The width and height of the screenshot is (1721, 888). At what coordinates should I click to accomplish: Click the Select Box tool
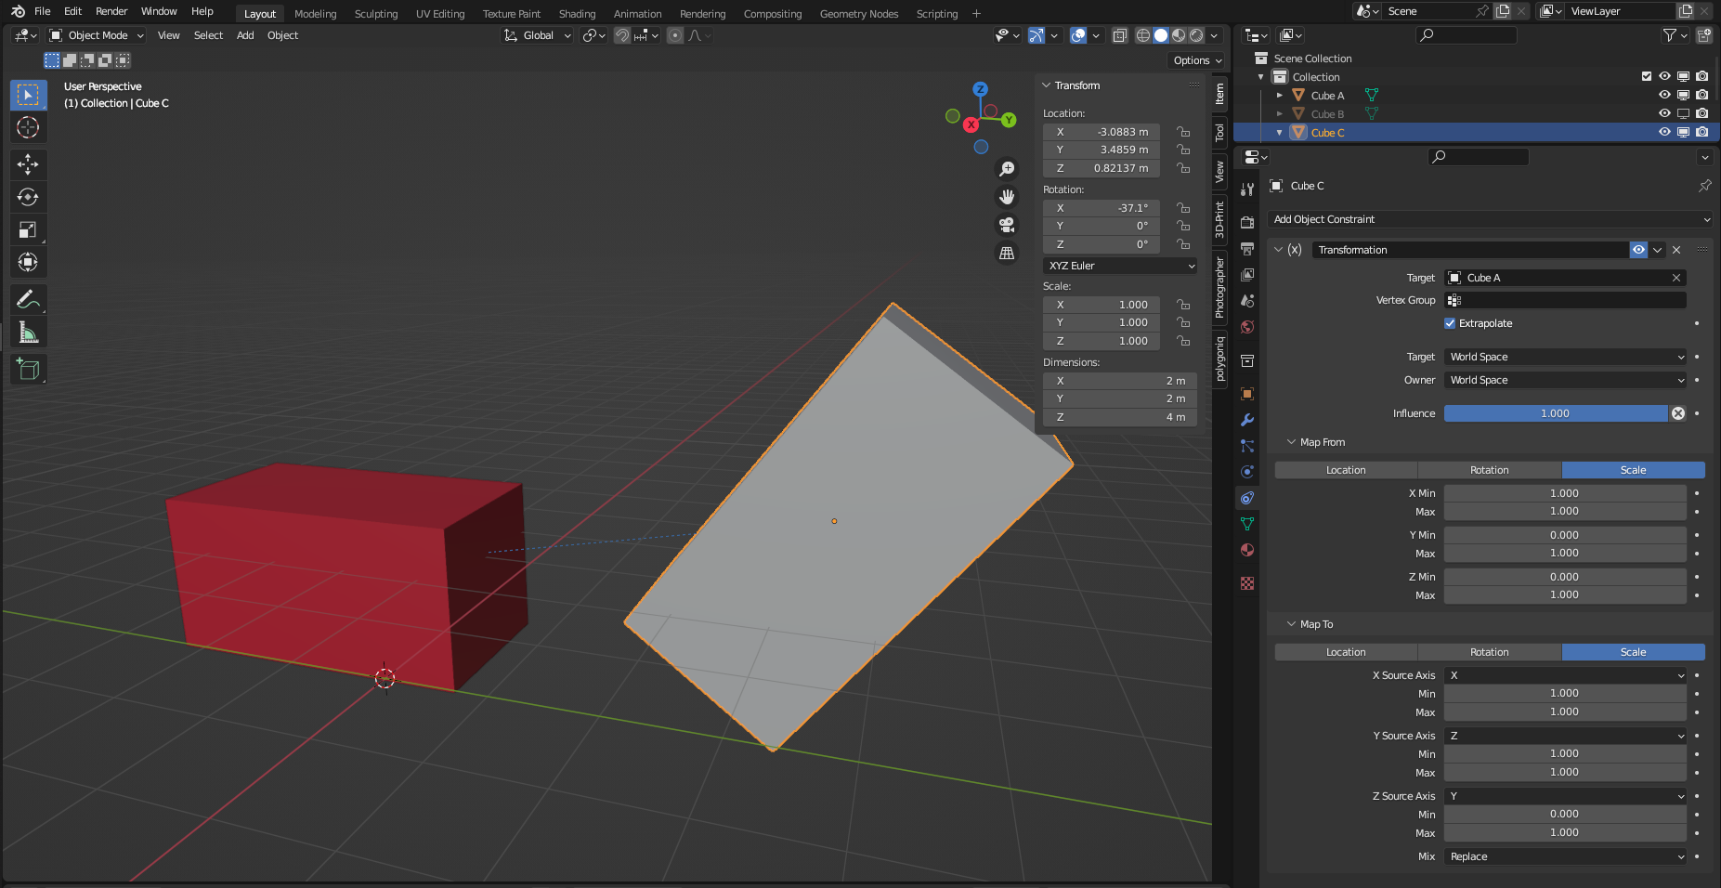28,95
